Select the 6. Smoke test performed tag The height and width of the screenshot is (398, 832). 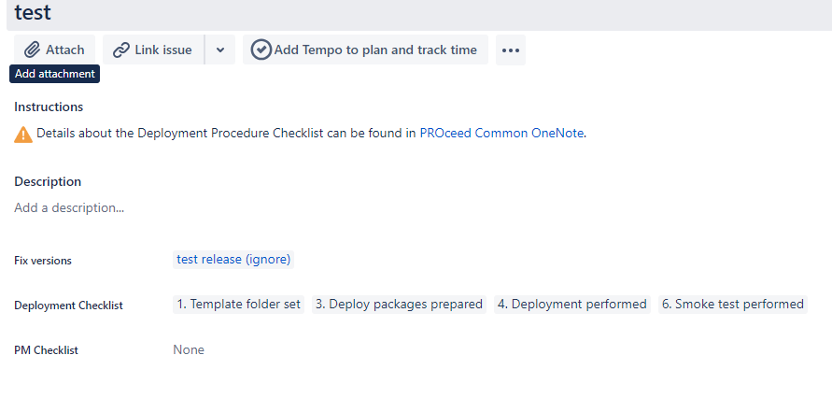click(733, 305)
